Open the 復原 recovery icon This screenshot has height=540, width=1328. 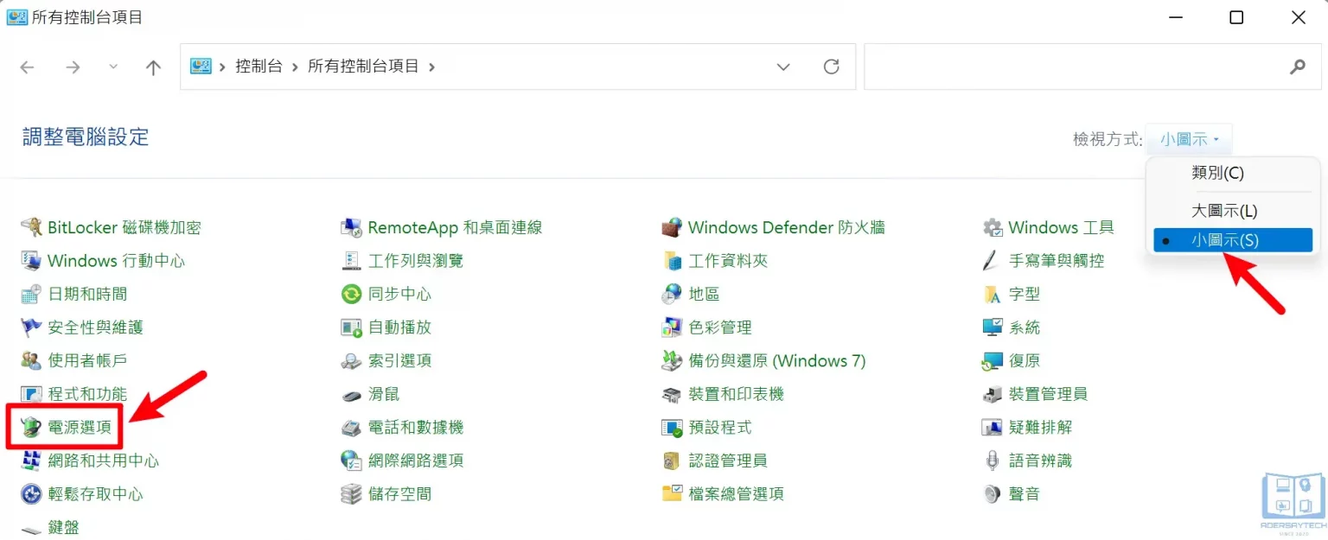click(993, 360)
